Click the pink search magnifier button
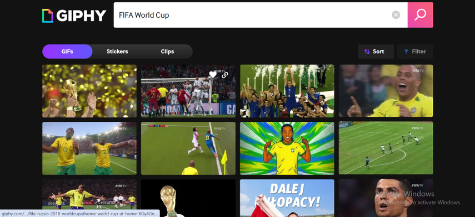475x217 pixels. pos(420,15)
